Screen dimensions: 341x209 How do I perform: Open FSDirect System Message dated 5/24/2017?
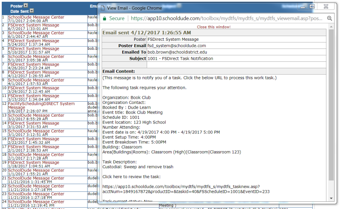point(34,41)
